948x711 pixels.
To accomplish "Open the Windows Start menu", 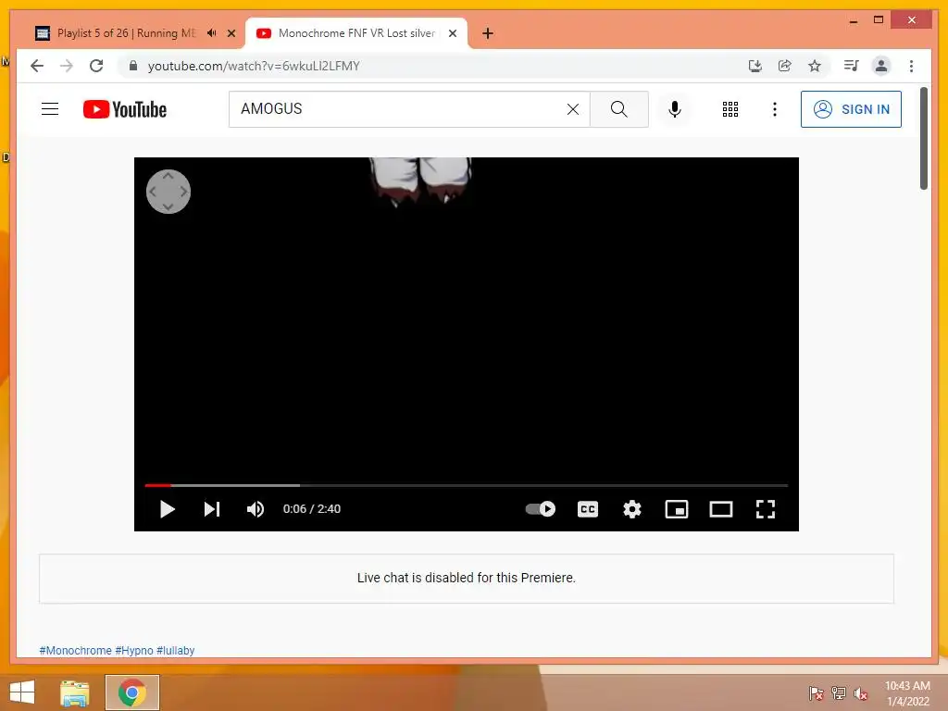I will [x=22, y=692].
